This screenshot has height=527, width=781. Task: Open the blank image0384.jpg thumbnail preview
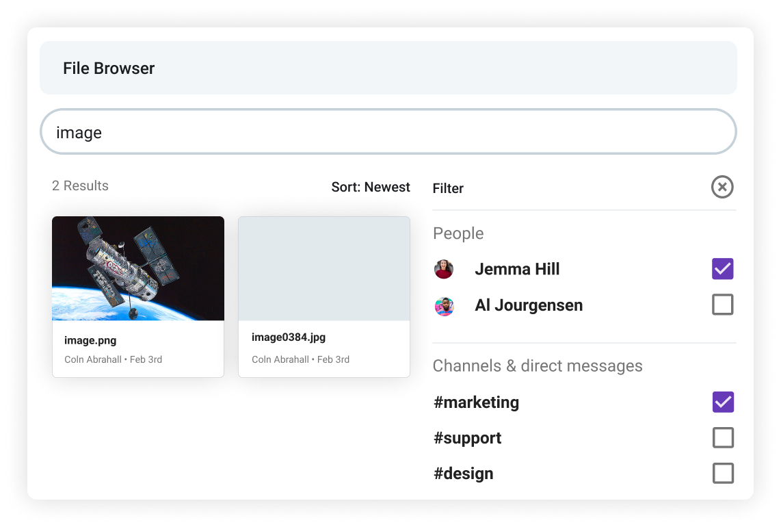click(324, 268)
